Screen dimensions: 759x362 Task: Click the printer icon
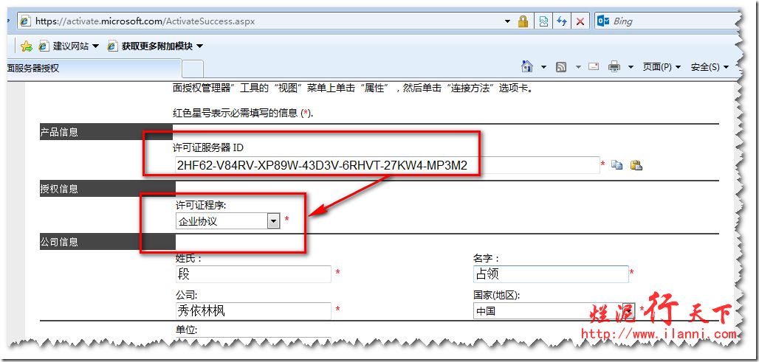point(614,66)
